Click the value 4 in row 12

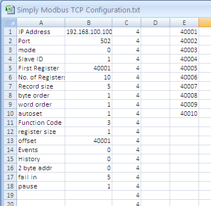(126, 132)
